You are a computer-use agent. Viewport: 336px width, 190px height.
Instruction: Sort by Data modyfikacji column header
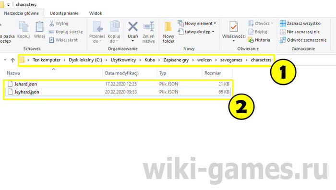tap(122, 73)
